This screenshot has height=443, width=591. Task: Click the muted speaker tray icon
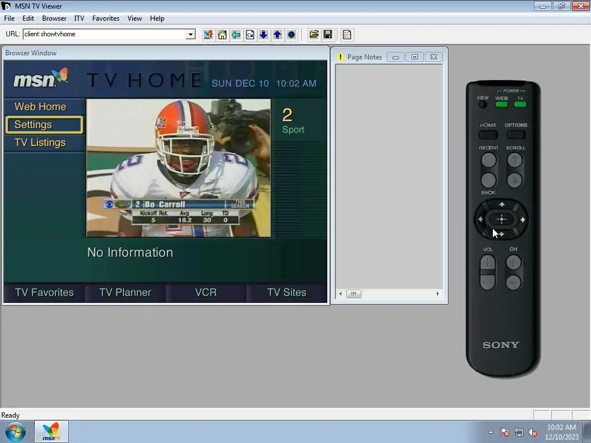pos(533,433)
